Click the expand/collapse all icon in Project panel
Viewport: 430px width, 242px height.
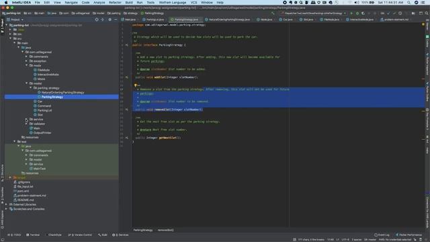pos(103,19)
